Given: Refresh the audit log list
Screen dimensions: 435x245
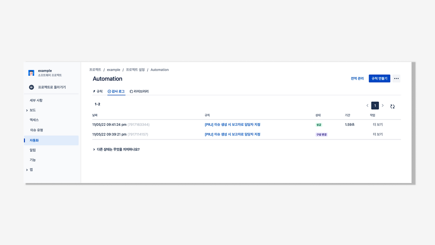Looking at the screenshot, I should point(393,106).
